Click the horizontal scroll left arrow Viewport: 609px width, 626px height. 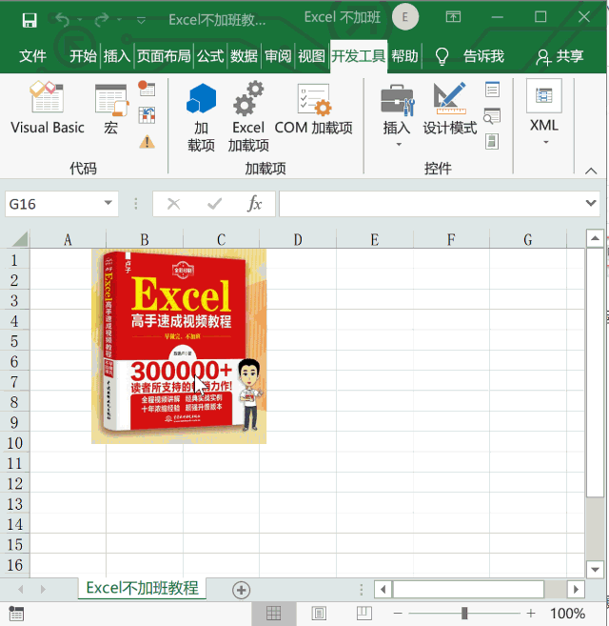click(383, 589)
